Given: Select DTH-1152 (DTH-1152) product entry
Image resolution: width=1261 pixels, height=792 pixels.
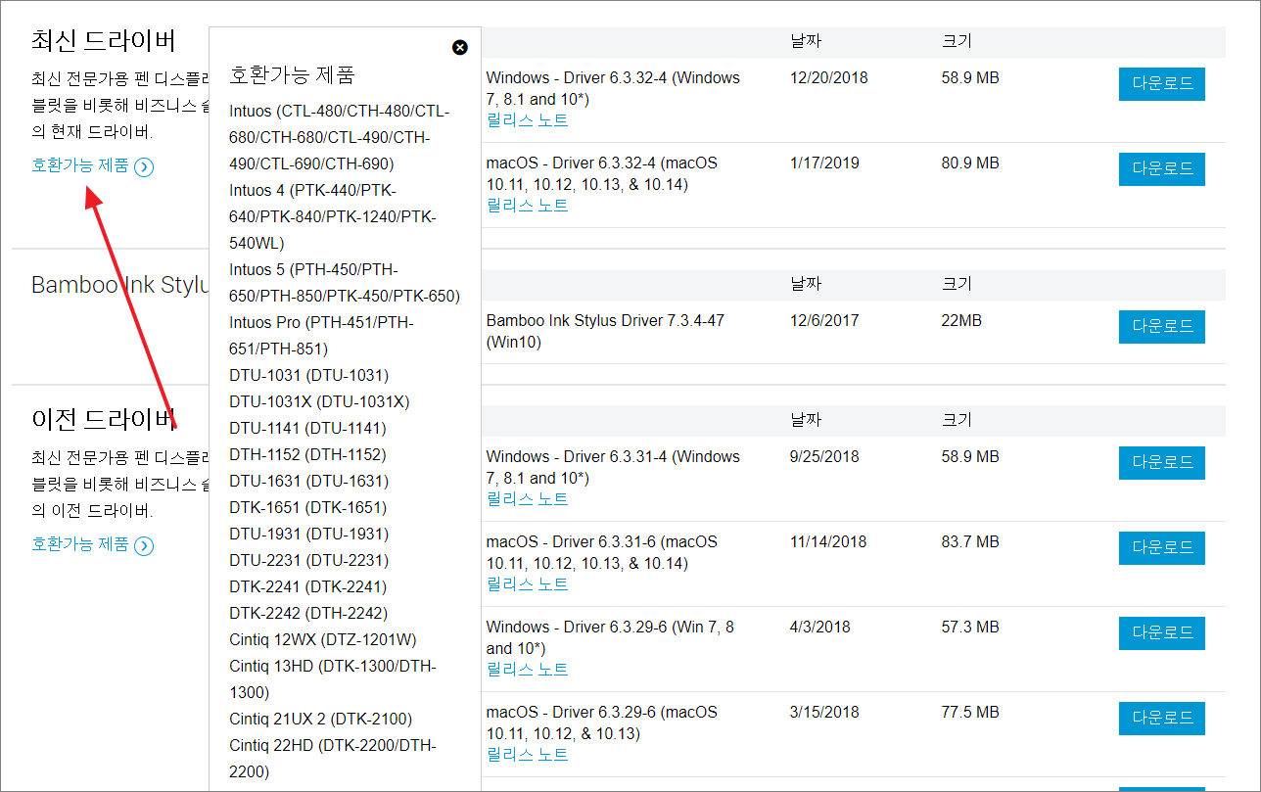Looking at the screenshot, I should (307, 455).
